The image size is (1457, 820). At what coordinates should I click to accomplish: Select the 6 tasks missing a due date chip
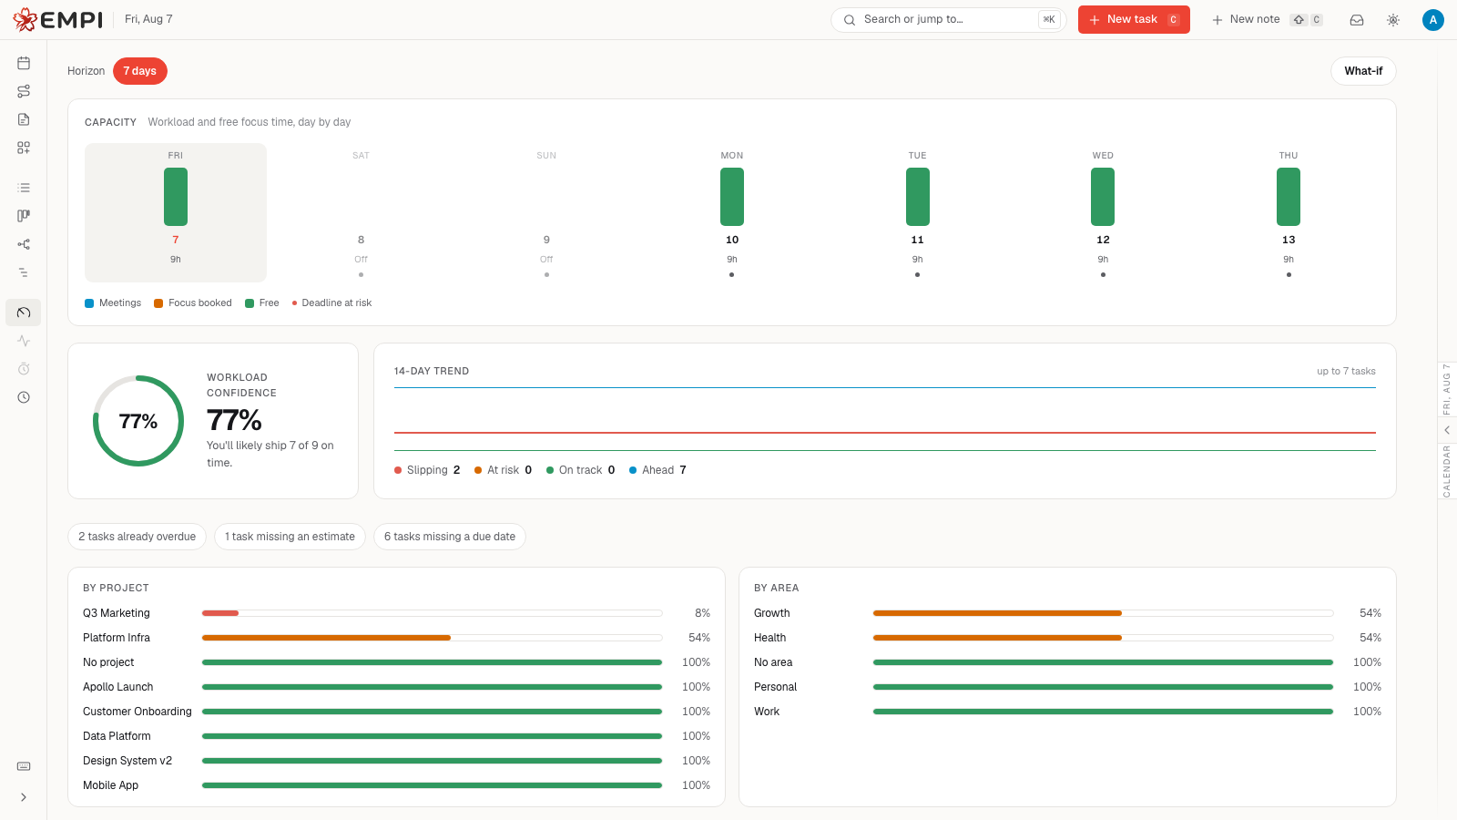450,537
